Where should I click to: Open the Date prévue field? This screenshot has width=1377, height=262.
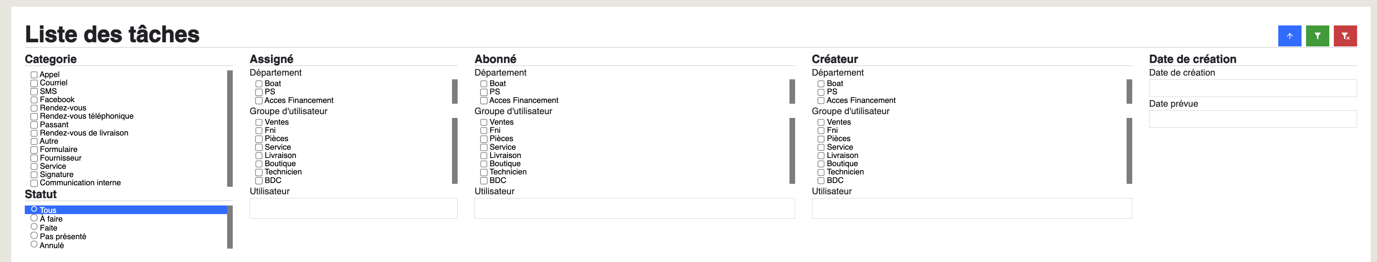click(x=1252, y=119)
